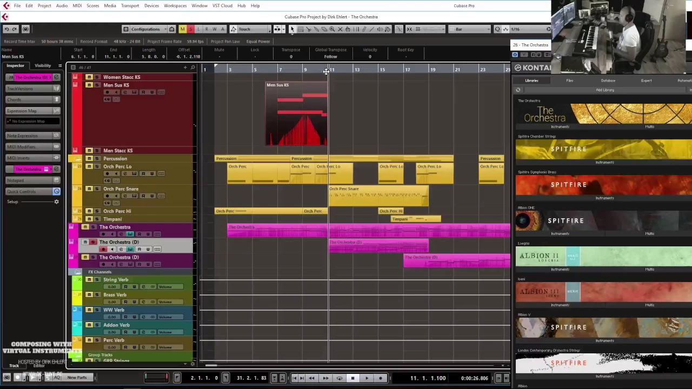This screenshot has height=389, width=692.
Task: Switch to Kontakt Database tab
Action: pos(608,81)
